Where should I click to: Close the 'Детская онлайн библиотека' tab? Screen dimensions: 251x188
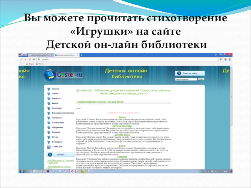point(78,55)
